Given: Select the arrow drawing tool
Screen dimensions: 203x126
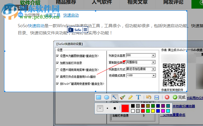Looking at the screenshot, I should click(115, 97).
